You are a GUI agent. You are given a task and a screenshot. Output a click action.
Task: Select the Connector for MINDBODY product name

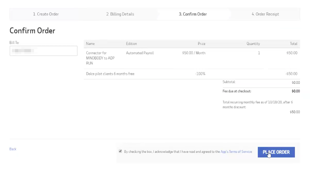click(100, 58)
